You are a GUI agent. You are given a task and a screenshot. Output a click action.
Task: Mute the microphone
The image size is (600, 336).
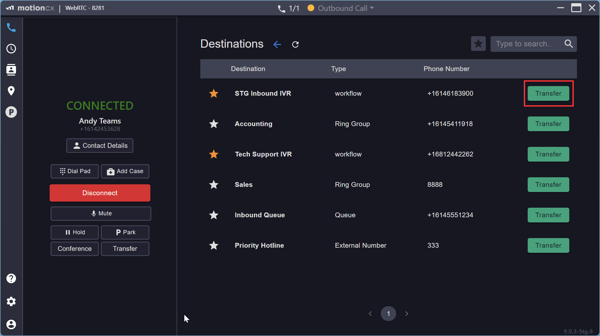(101, 213)
